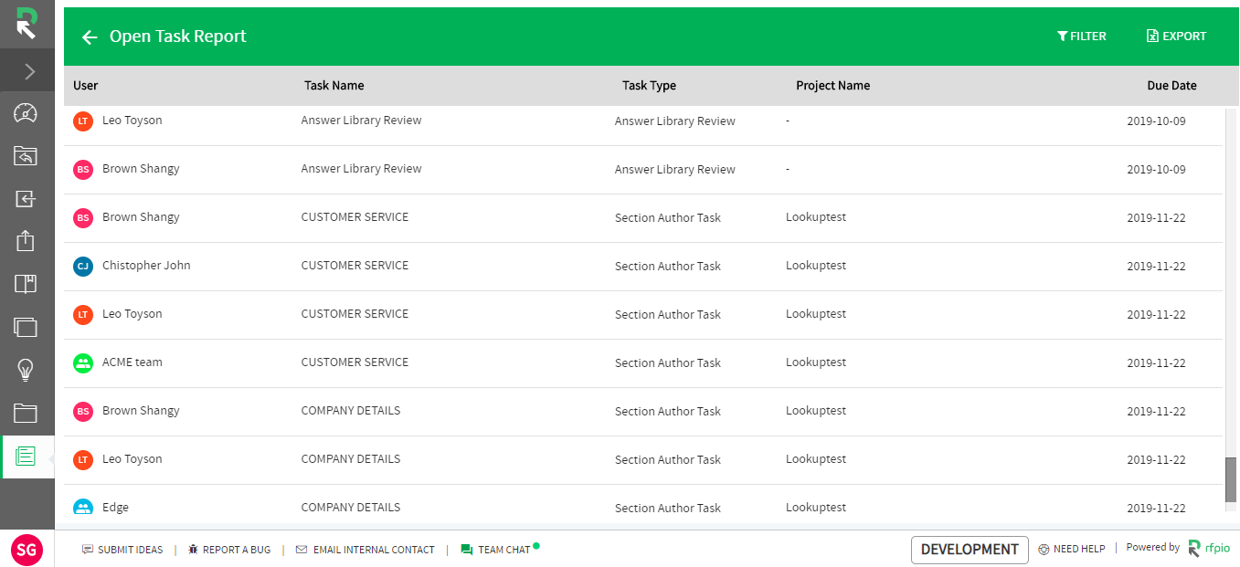Click the lightbulb icon in sidebar
1240x567 pixels.
click(x=26, y=370)
